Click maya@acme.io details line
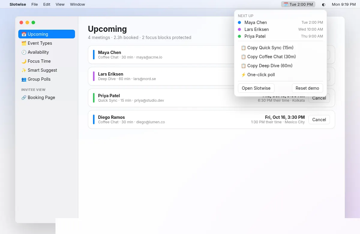Screen dimensions: 360x234 tap(130, 57)
